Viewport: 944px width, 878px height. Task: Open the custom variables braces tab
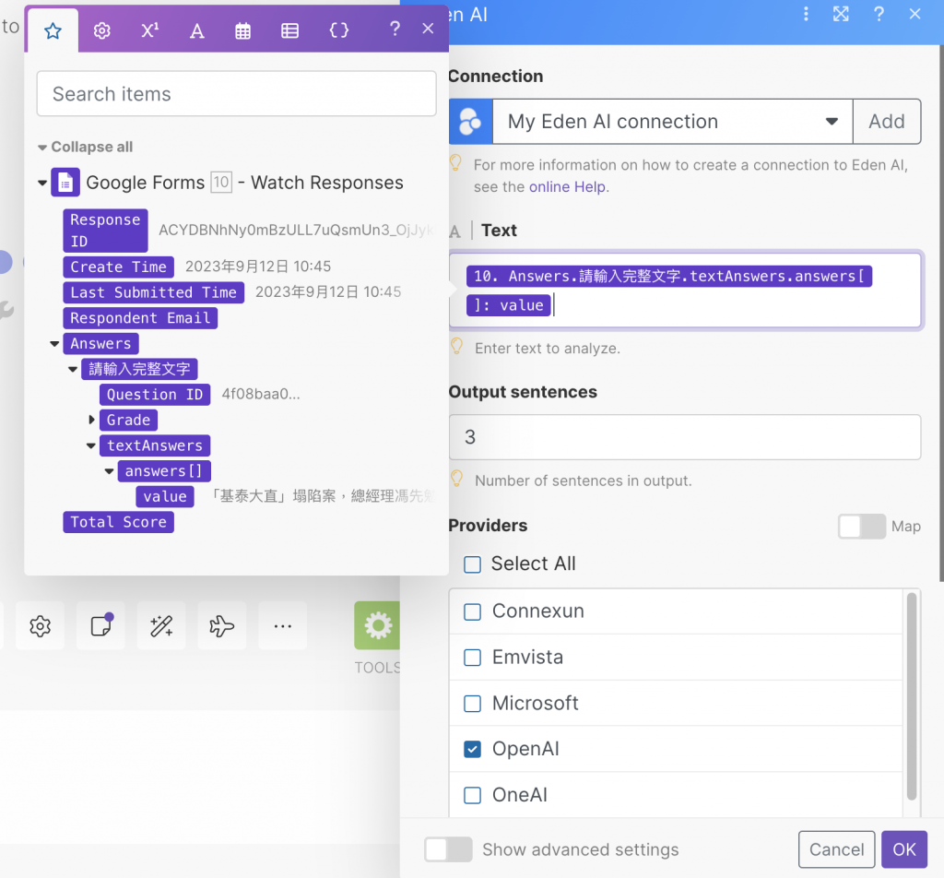[338, 30]
